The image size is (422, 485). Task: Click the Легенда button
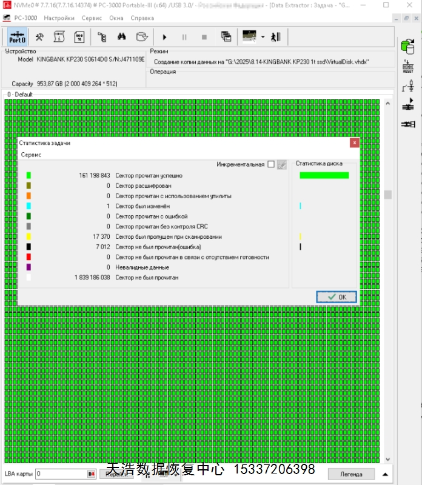pos(351,474)
